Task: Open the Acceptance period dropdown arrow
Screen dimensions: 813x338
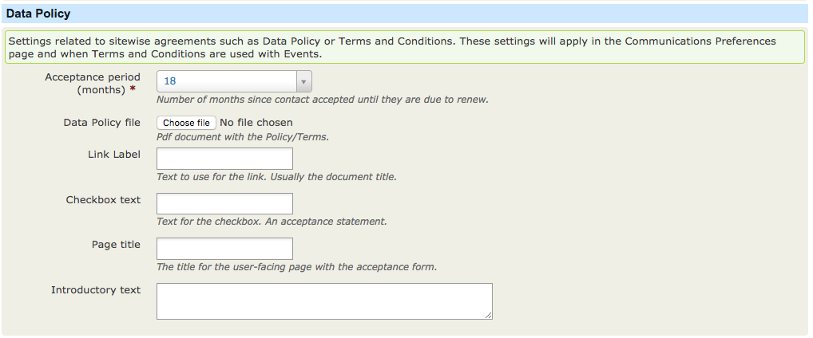Action: point(303,81)
